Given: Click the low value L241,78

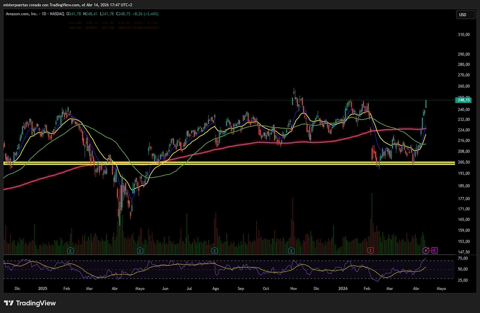Looking at the screenshot, I should point(107,14).
